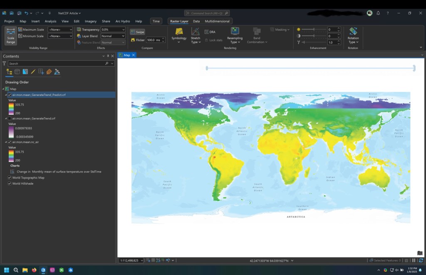The width and height of the screenshot is (426, 275).
Task: Open the Imagery ribbon tab
Action: (90, 21)
